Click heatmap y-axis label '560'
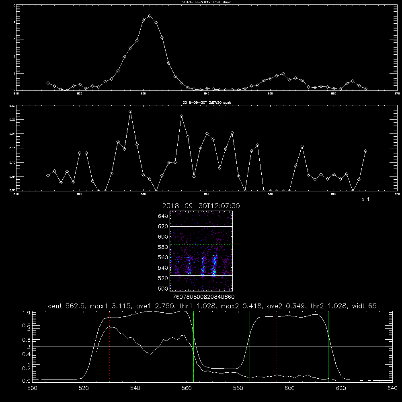Viewport: 402px width, 402px height. click(x=163, y=257)
